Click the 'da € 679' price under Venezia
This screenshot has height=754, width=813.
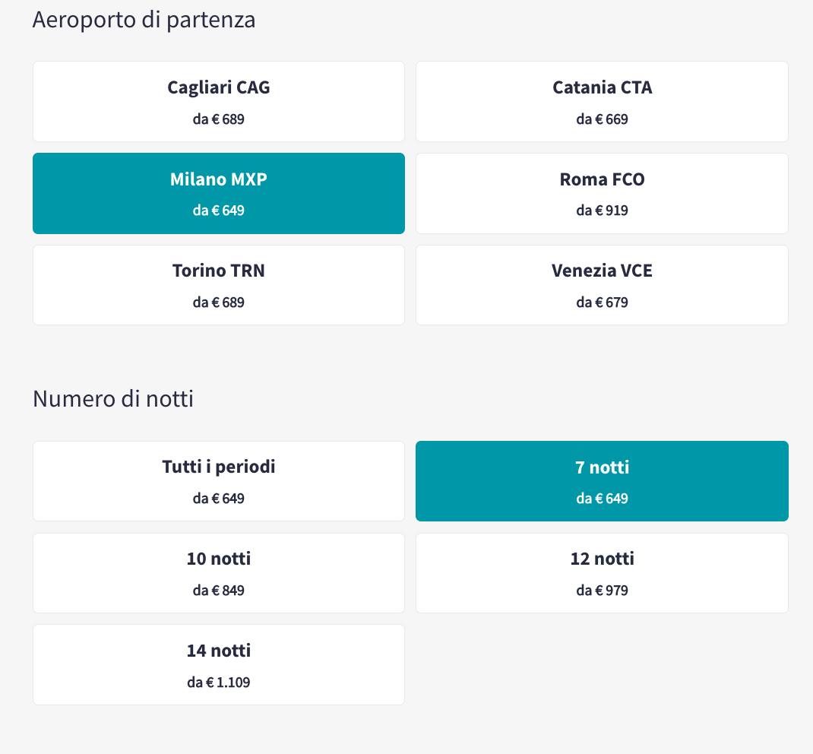pyautogui.click(x=602, y=303)
